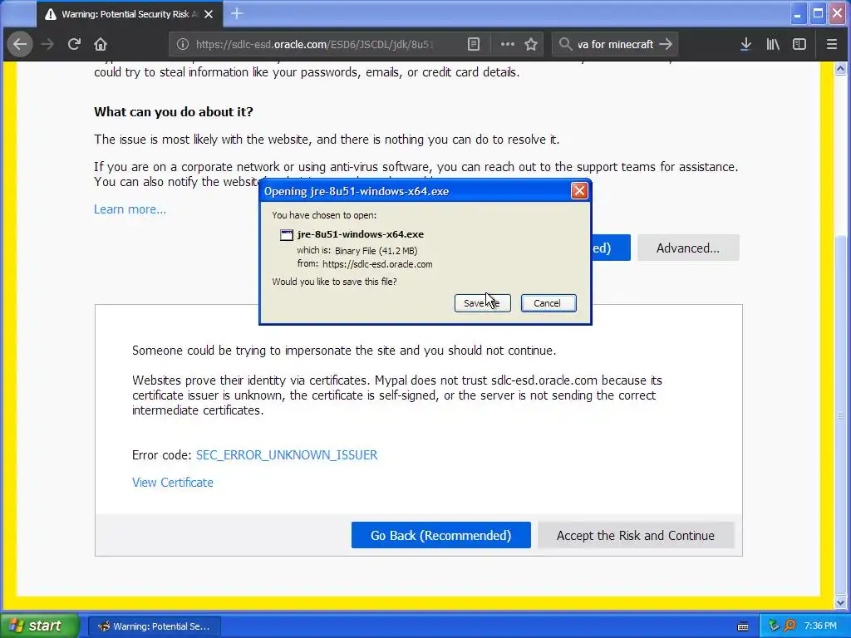Cancel the jre-8u51 download dialog
Viewport: 851px width, 638px height.
tap(548, 303)
